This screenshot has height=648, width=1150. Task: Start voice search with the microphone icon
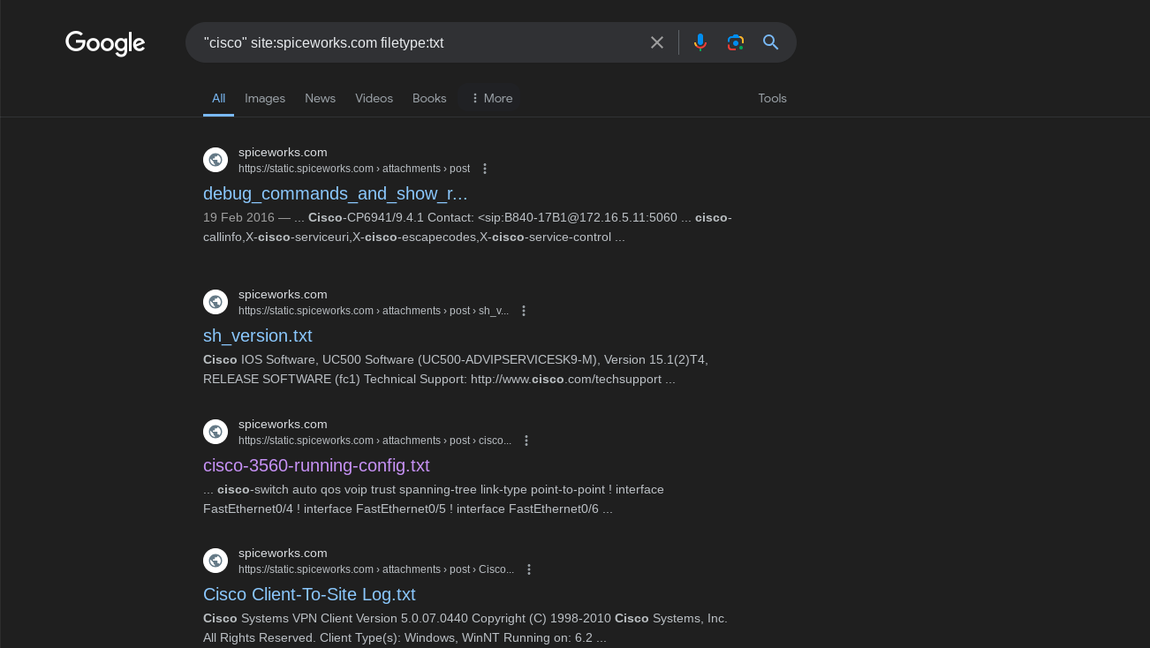[700, 42]
